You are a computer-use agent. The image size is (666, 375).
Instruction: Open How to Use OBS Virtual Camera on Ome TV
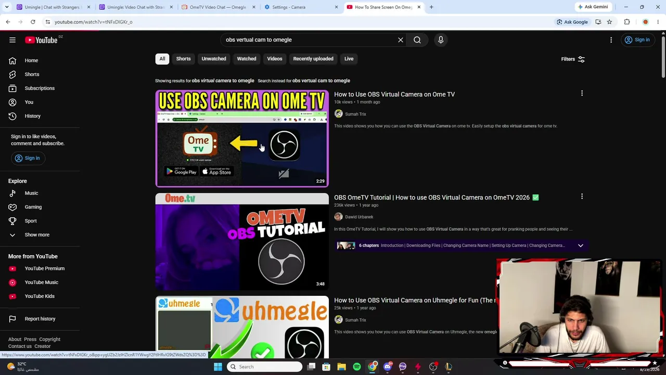coord(394,94)
